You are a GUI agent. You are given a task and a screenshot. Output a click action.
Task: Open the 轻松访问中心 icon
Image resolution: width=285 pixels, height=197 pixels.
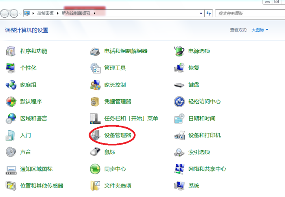point(179,102)
